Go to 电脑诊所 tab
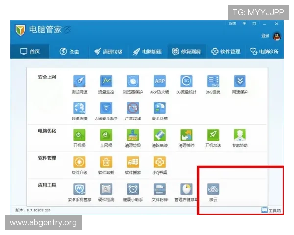Viewport: 294px width, 235px height. point(265,51)
